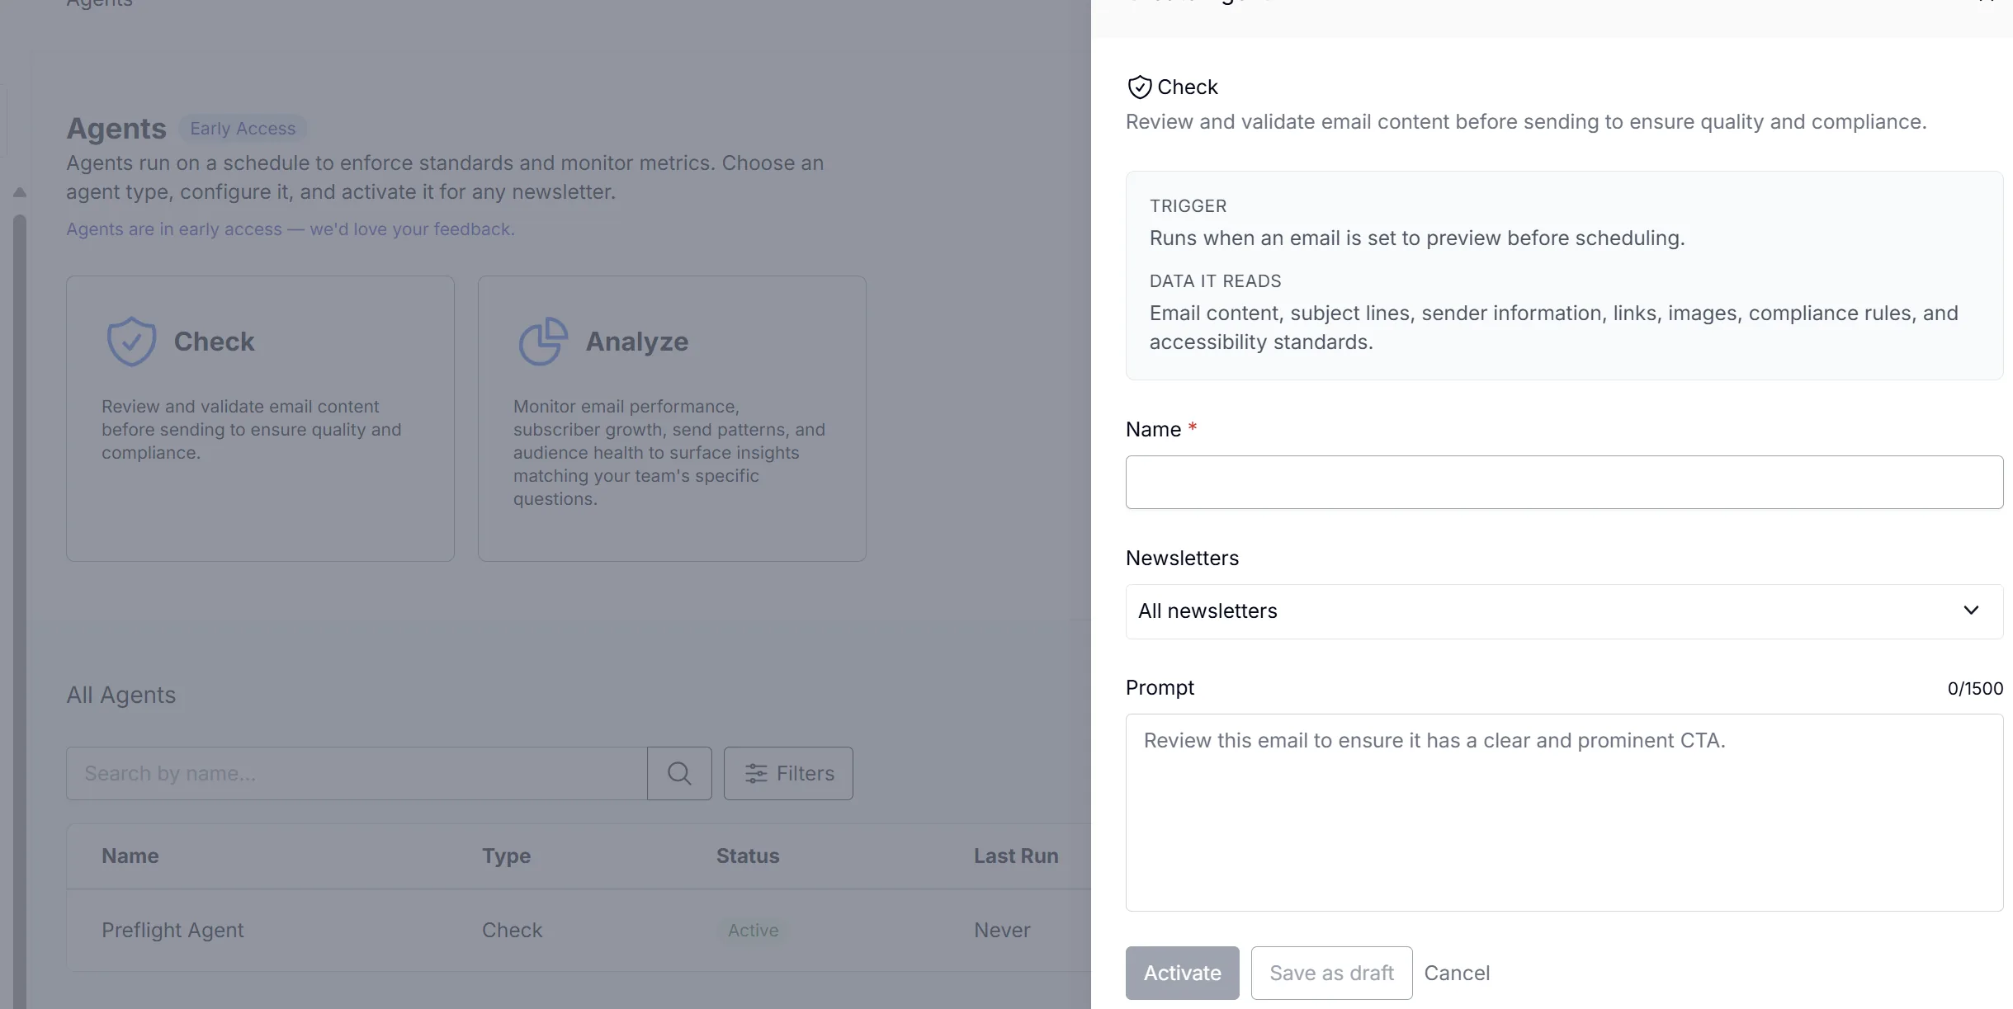2013x1009 pixels.
Task: Click the scroll-up arrow on left scrollbar
Action: click(x=20, y=192)
